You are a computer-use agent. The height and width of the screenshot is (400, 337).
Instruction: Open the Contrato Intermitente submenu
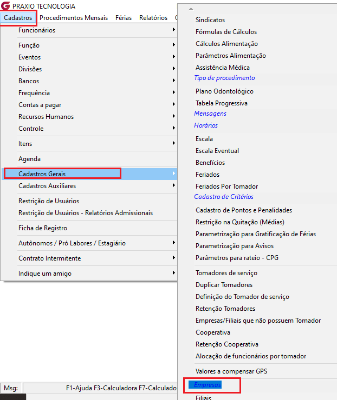(x=89, y=258)
